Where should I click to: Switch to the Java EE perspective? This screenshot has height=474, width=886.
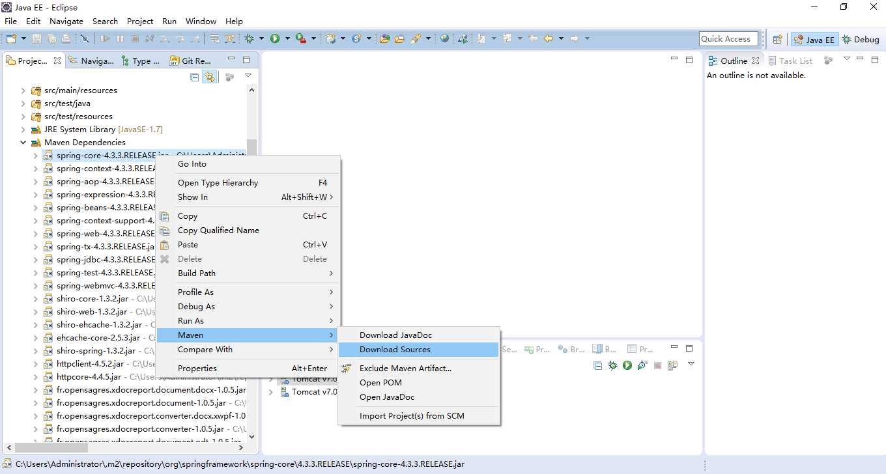(814, 40)
